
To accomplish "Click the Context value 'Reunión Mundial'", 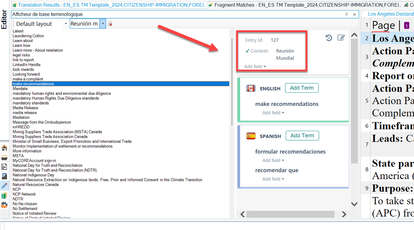I will tap(285, 54).
